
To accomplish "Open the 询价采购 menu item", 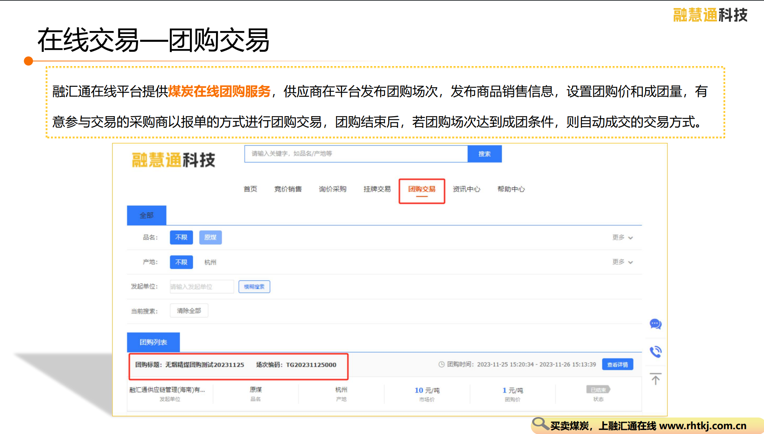I will [332, 189].
